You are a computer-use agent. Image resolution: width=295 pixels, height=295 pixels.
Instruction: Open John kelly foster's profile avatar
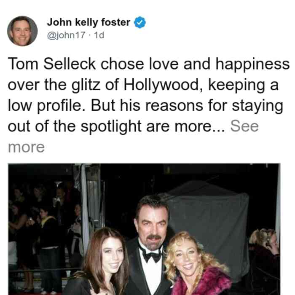click(x=22, y=31)
